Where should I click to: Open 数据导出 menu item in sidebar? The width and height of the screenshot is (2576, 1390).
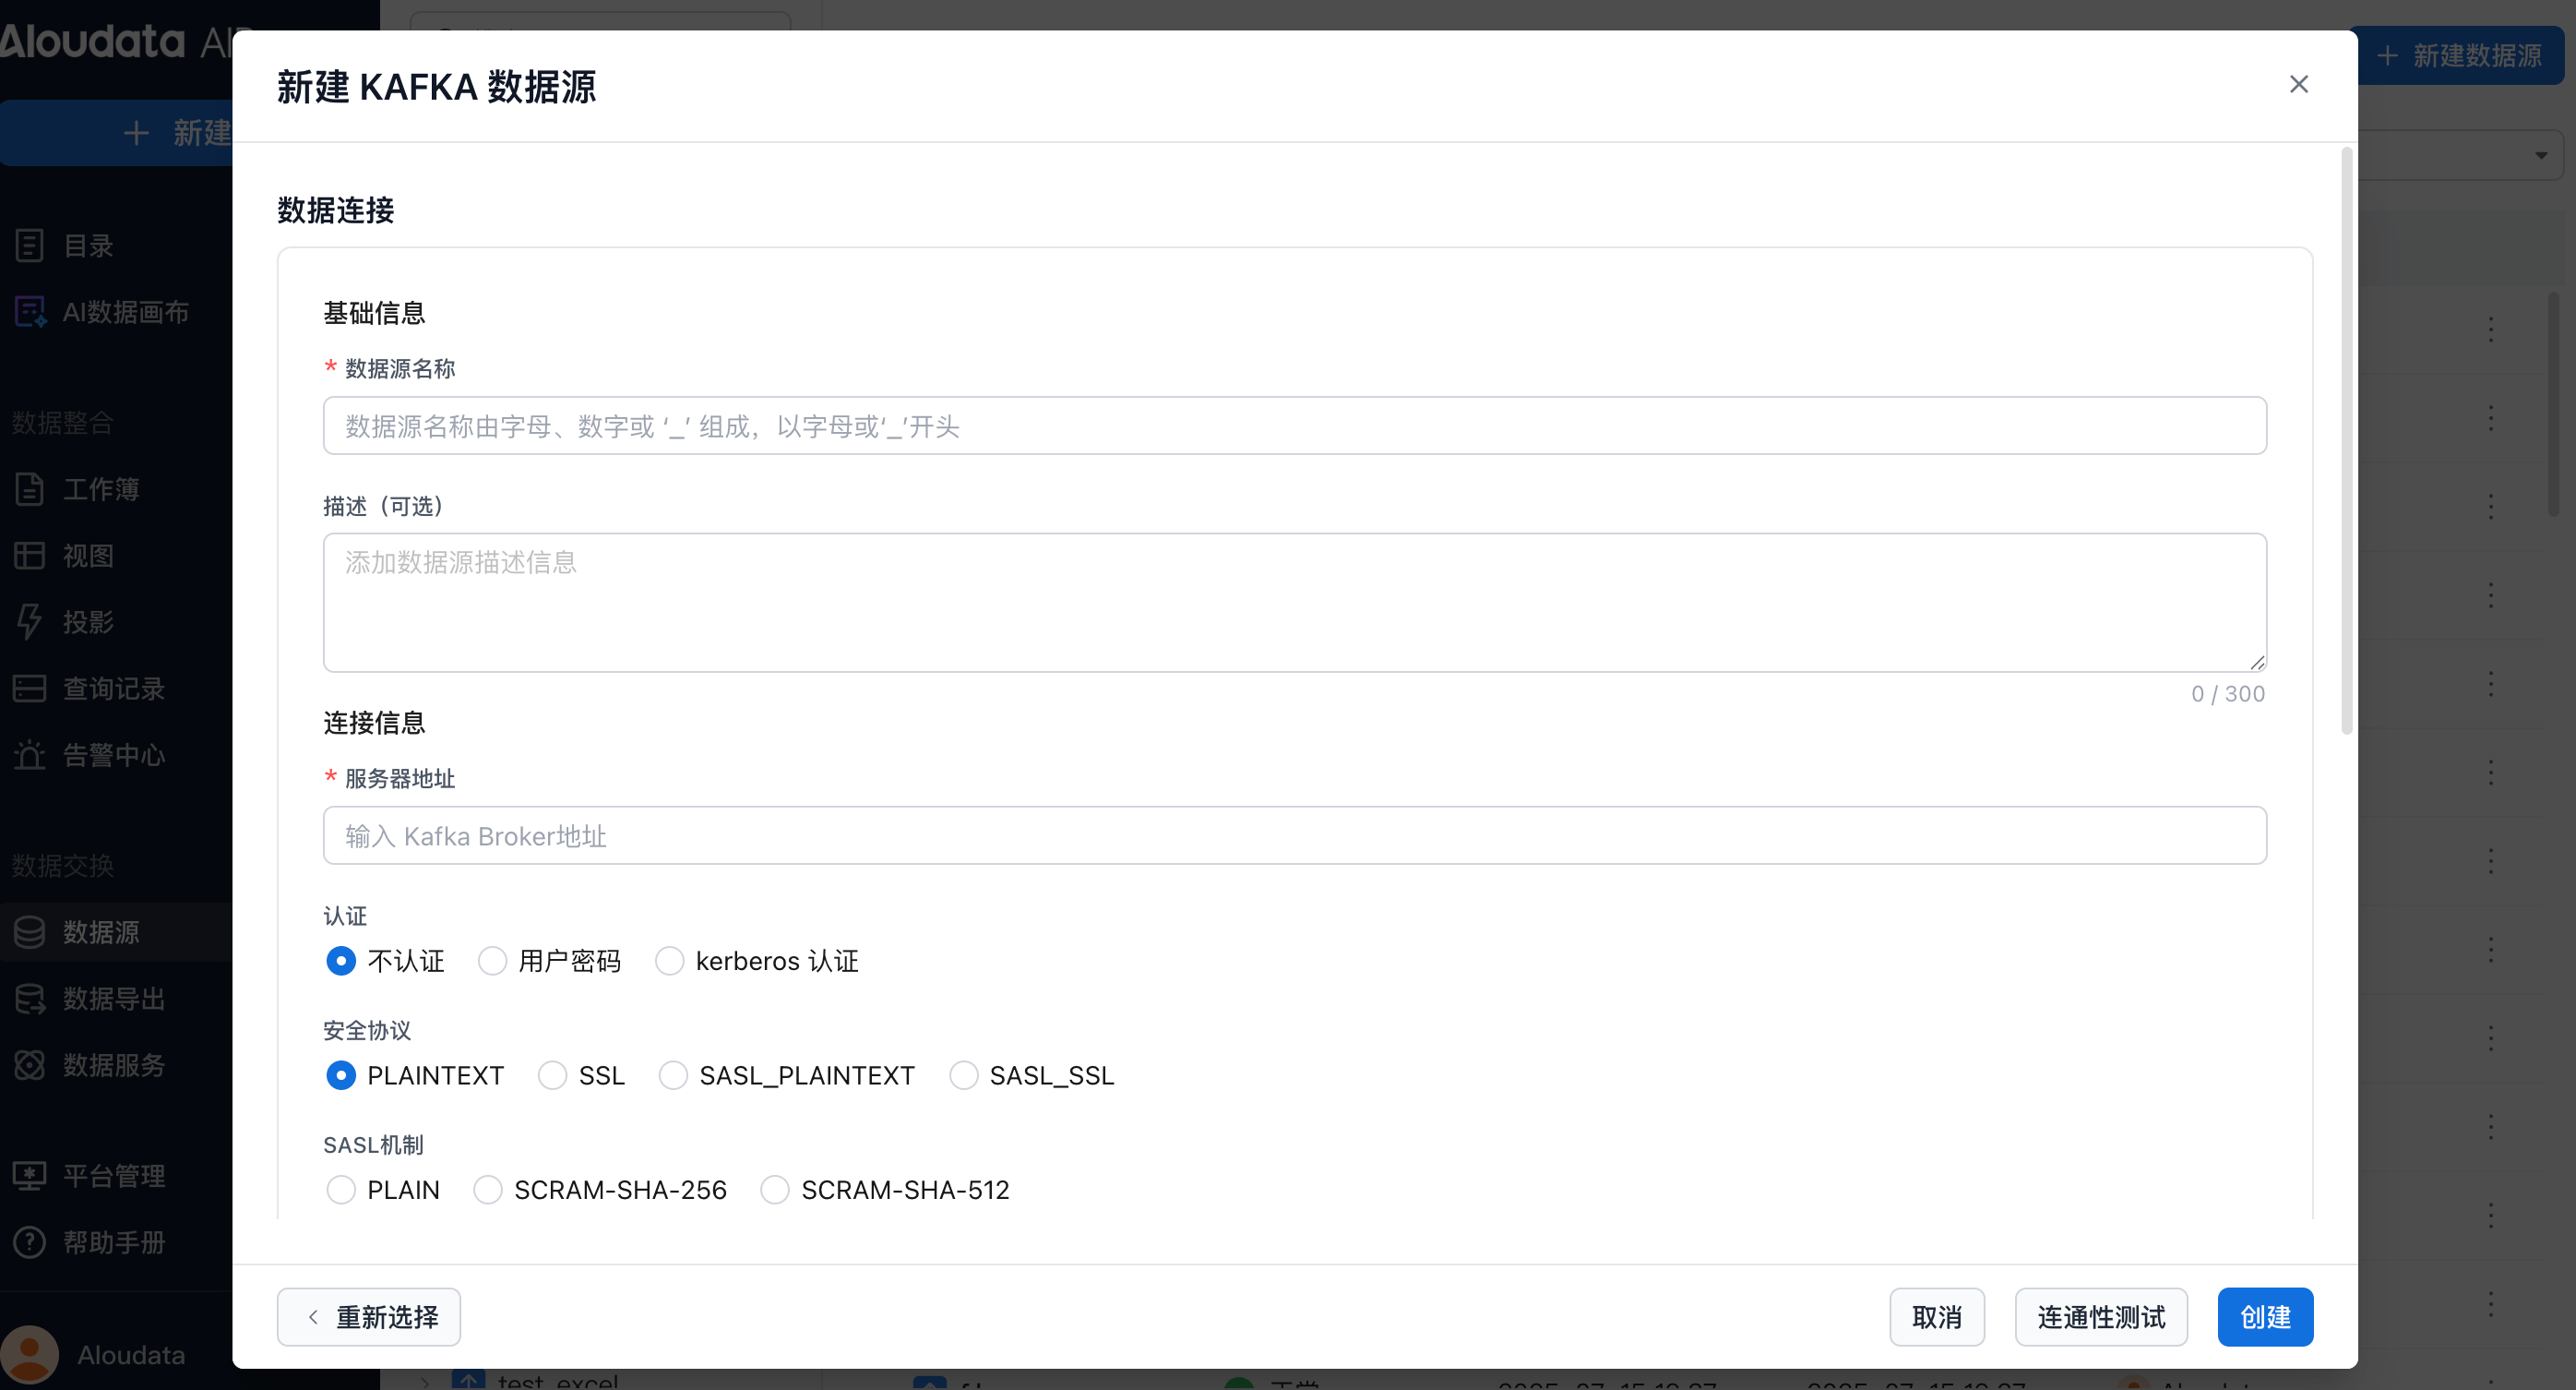point(113,999)
